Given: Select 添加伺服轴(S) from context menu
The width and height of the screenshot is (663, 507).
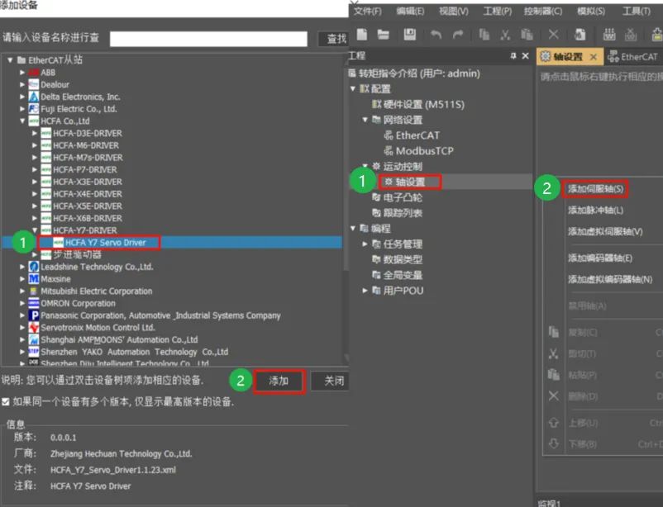Looking at the screenshot, I should (x=595, y=189).
